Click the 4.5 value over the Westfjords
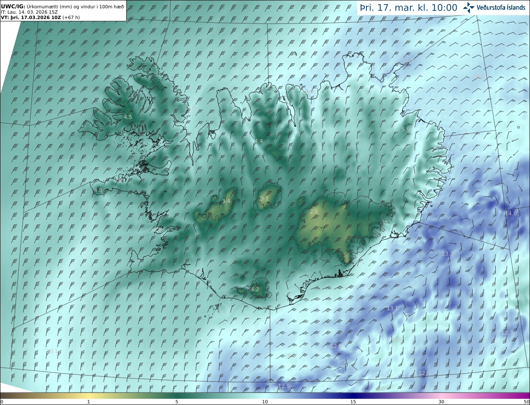This screenshot has width=530, height=405. pos(128,117)
